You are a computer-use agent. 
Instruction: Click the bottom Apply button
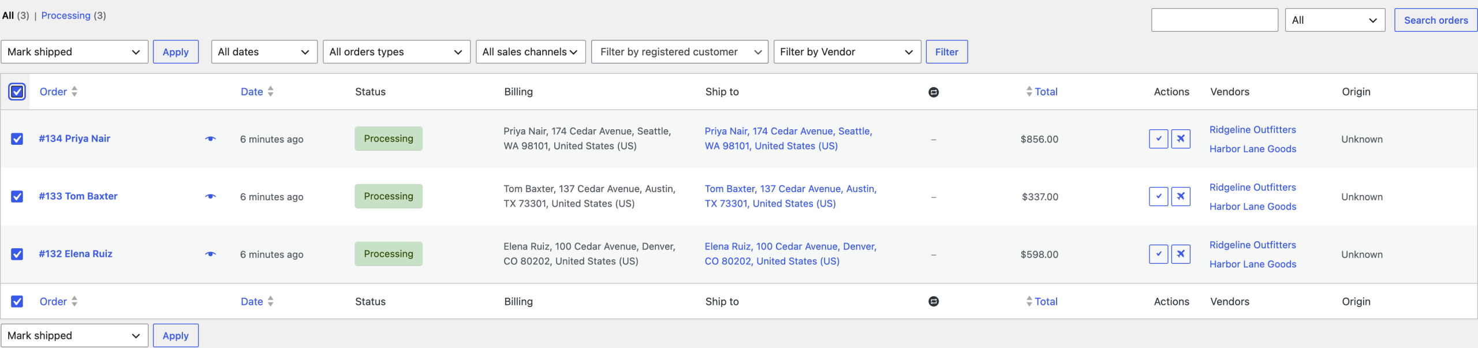[176, 335]
